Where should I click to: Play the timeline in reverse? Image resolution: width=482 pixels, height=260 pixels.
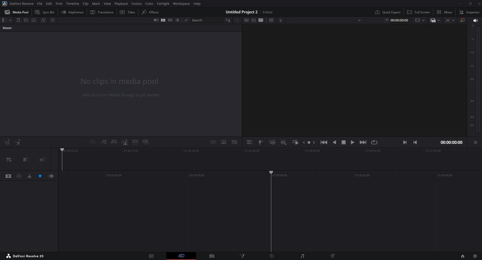click(334, 142)
